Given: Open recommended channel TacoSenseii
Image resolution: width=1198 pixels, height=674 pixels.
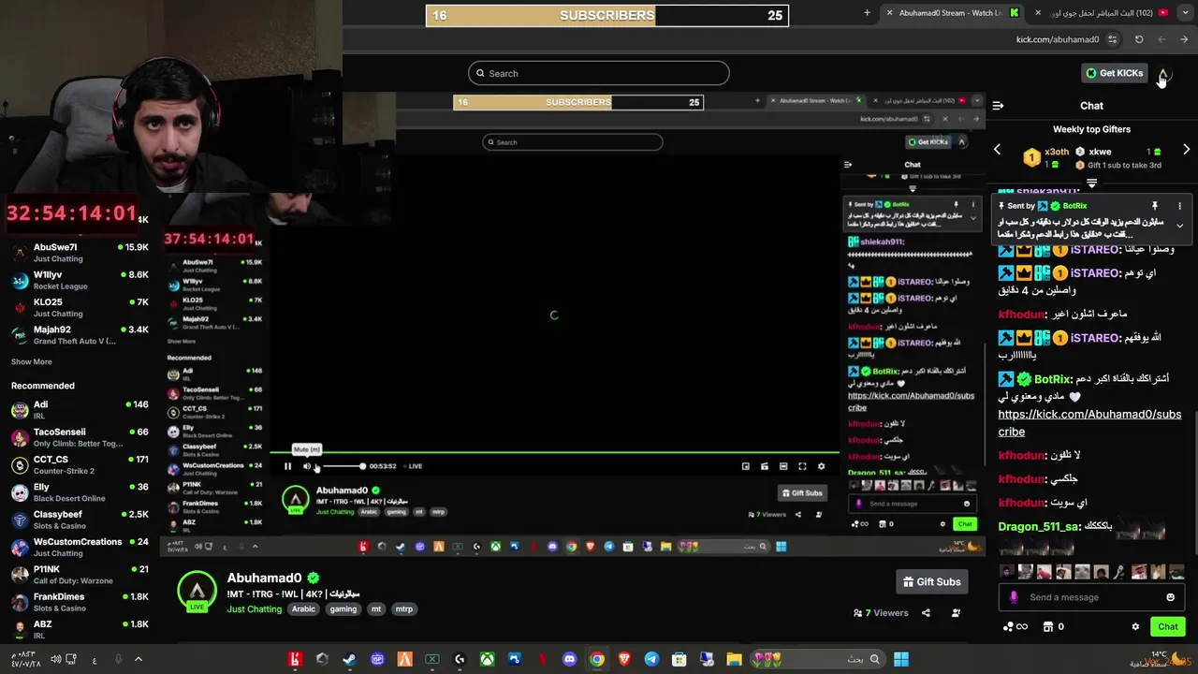Looking at the screenshot, I should (80, 437).
